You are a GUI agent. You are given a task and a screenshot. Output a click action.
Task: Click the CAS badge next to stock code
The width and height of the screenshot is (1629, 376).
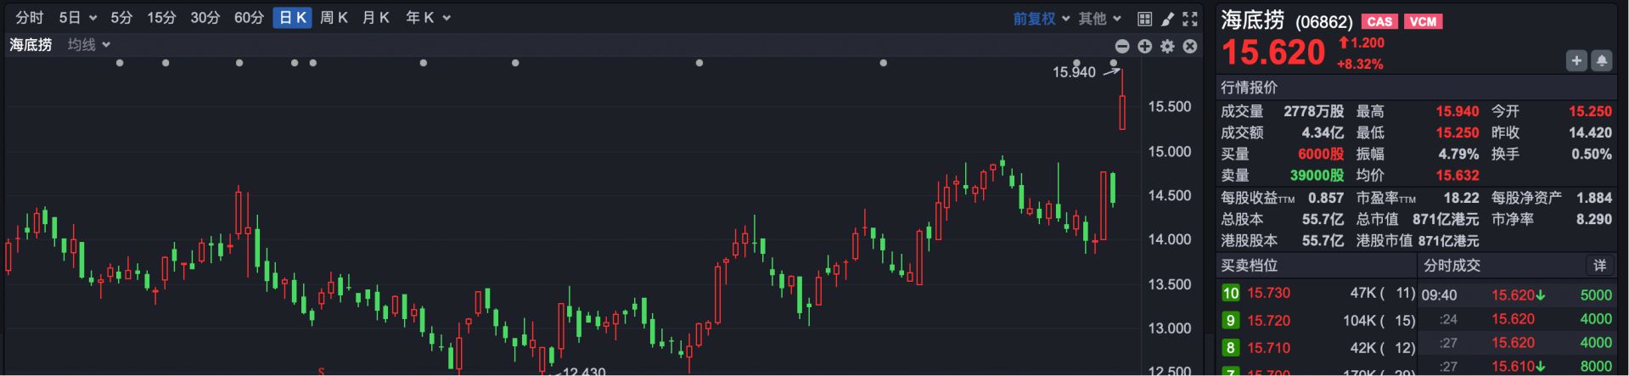[x=1379, y=21]
